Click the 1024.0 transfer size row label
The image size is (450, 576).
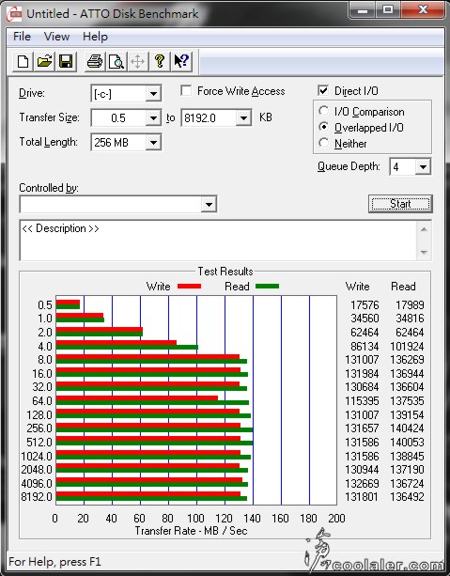coord(37,456)
